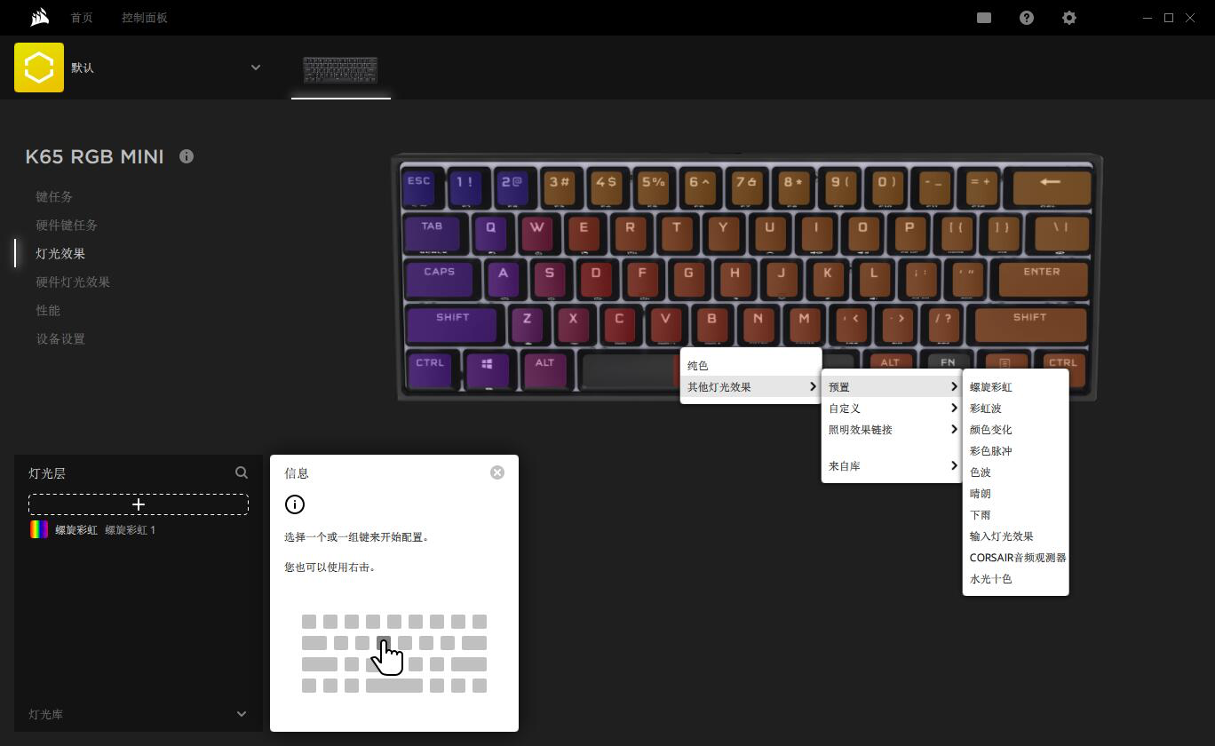Close the 信息 info panel
This screenshot has width=1215, height=746.
[497, 472]
